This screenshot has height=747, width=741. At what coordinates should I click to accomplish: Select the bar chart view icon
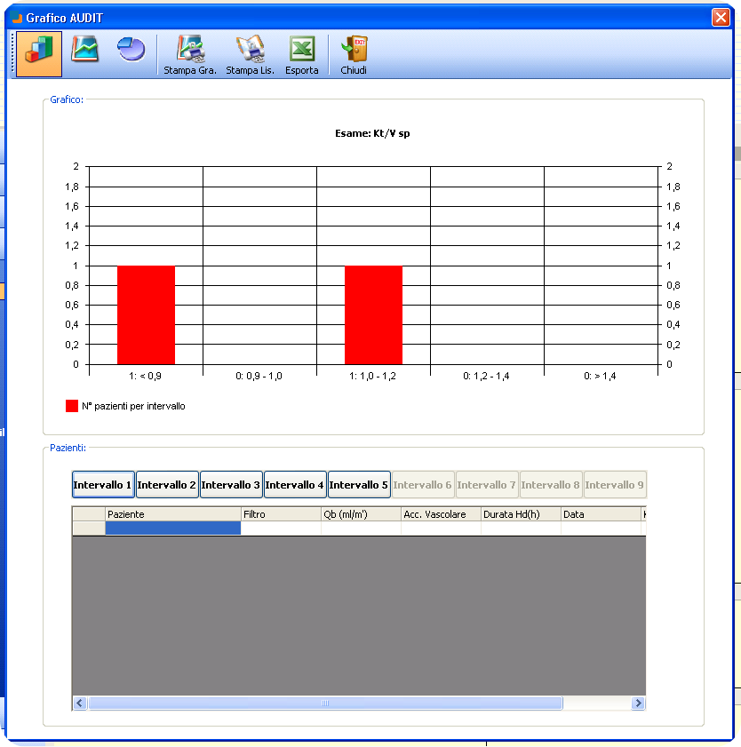tap(39, 54)
